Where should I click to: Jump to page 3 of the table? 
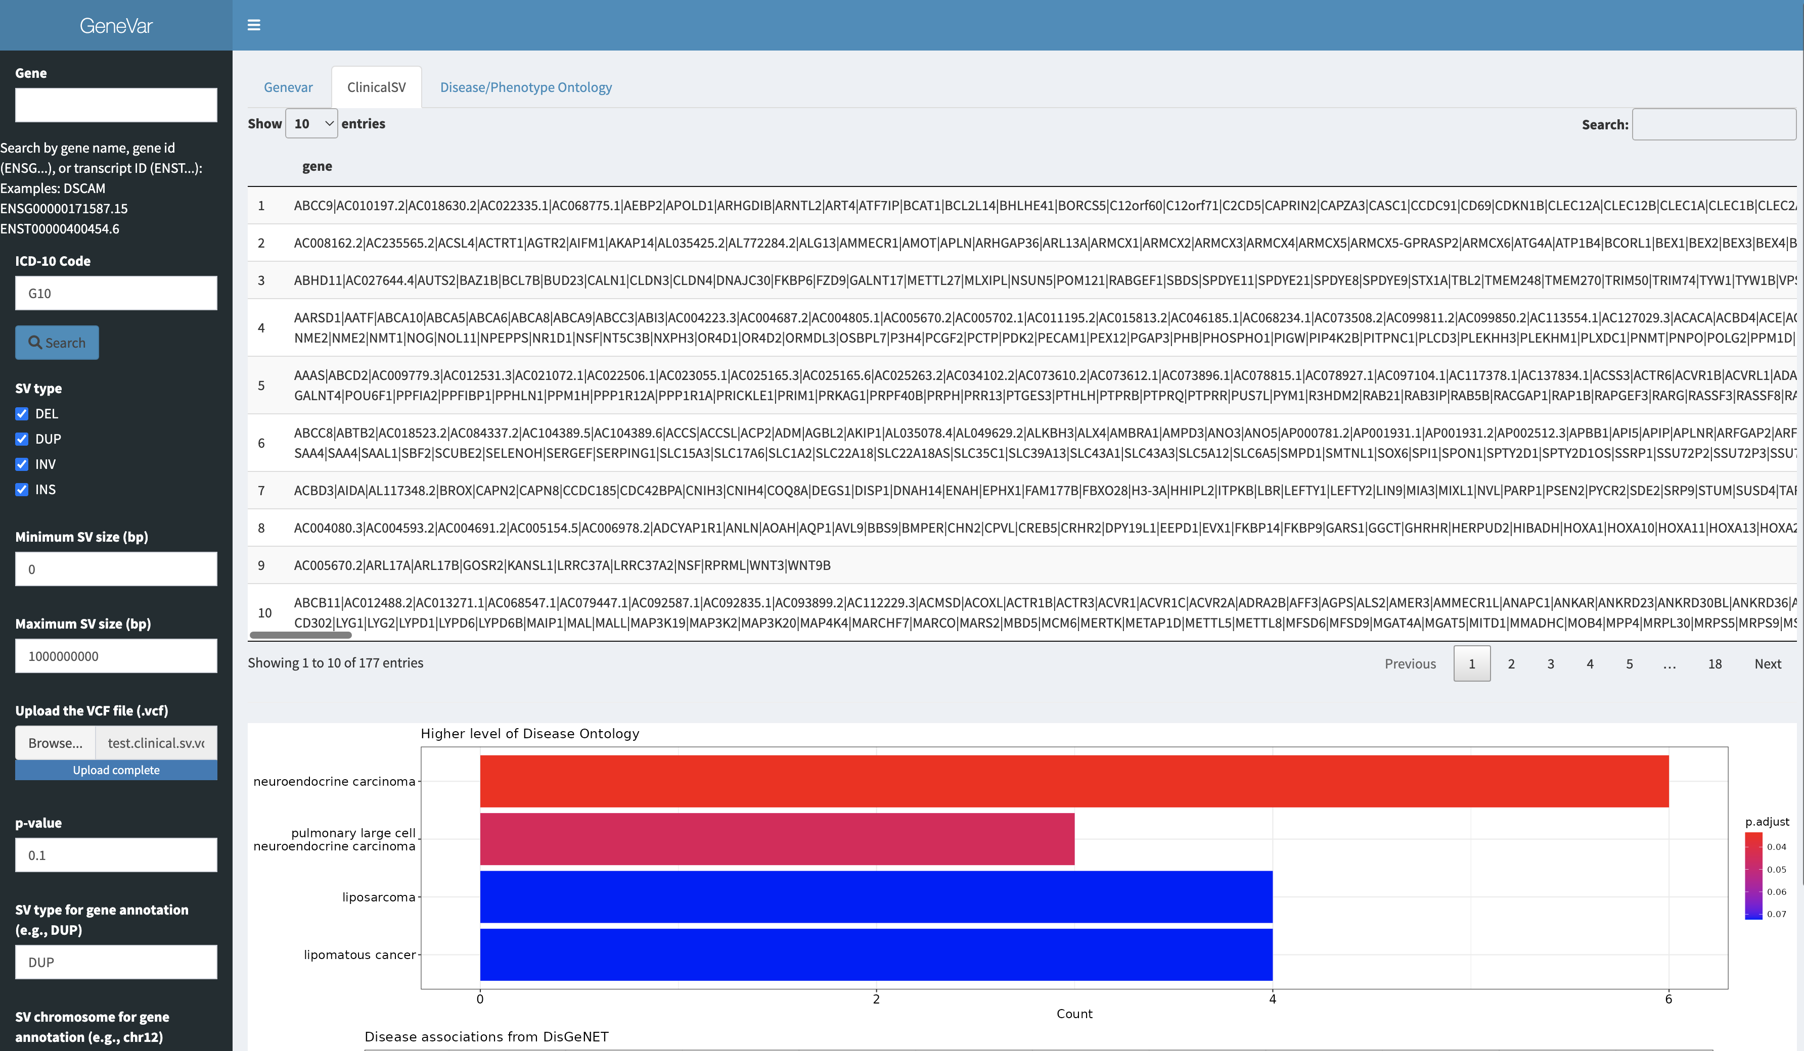tap(1551, 664)
